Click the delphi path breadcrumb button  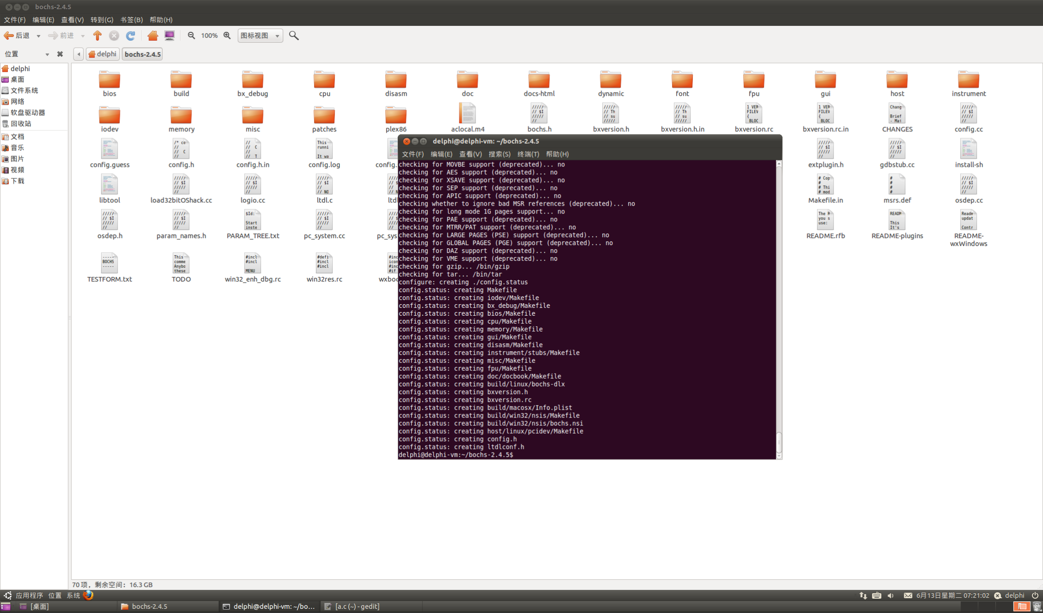pyautogui.click(x=102, y=54)
